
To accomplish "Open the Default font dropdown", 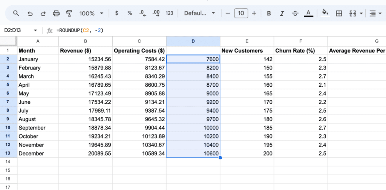I will [x=199, y=13].
